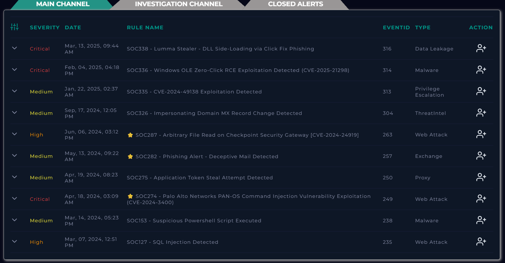Take ownership of SOC127 SQL Injection alert
505x263 pixels.
coord(481,242)
